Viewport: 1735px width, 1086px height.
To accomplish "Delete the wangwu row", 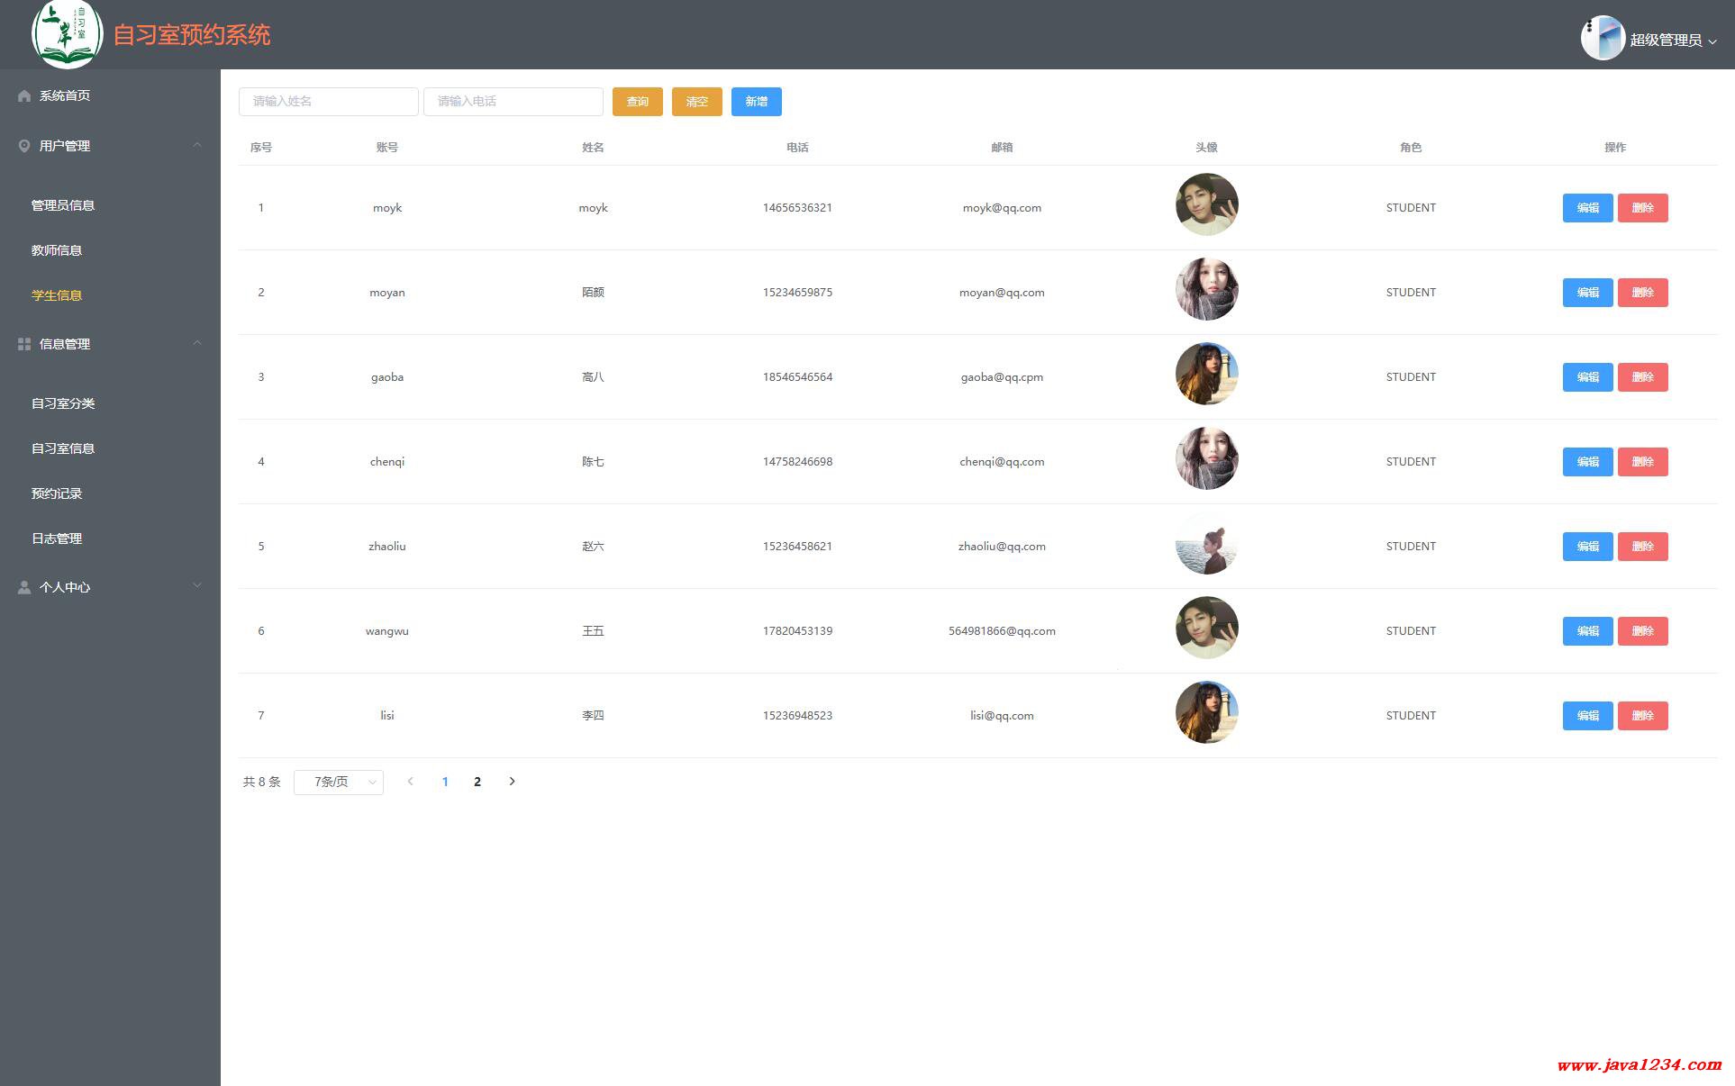I will (1643, 631).
